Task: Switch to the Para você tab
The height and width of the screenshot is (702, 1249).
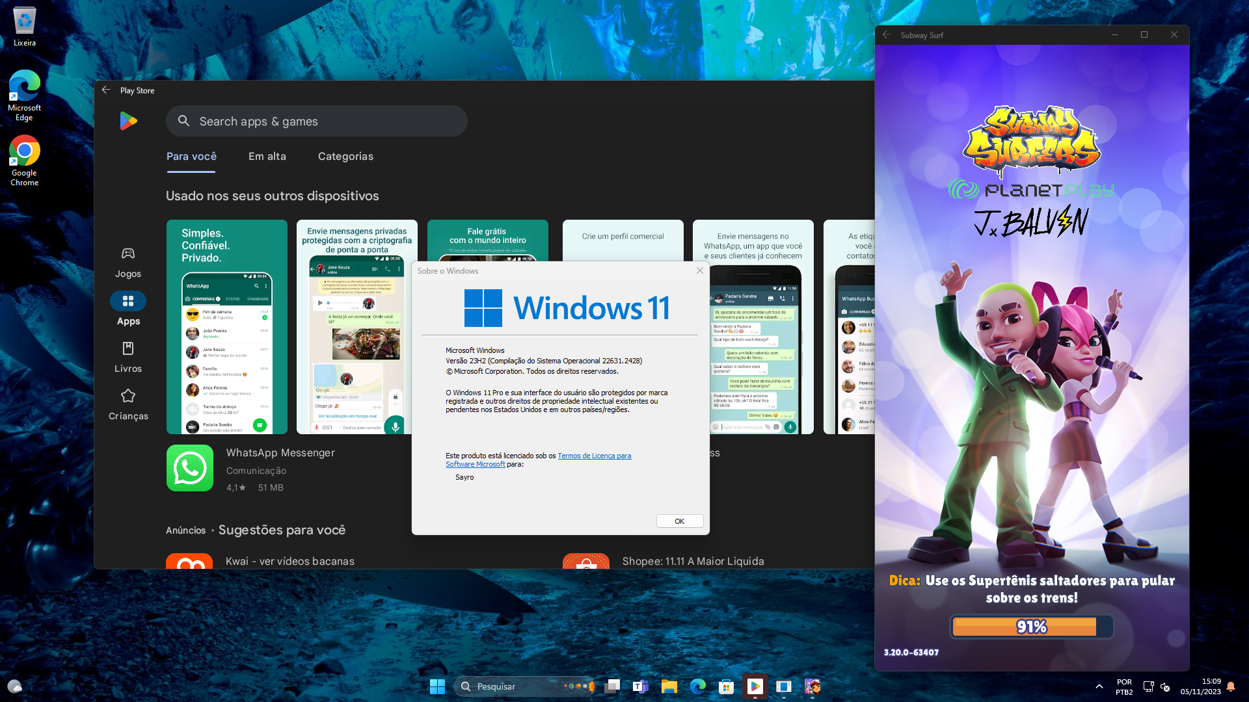Action: click(x=191, y=156)
